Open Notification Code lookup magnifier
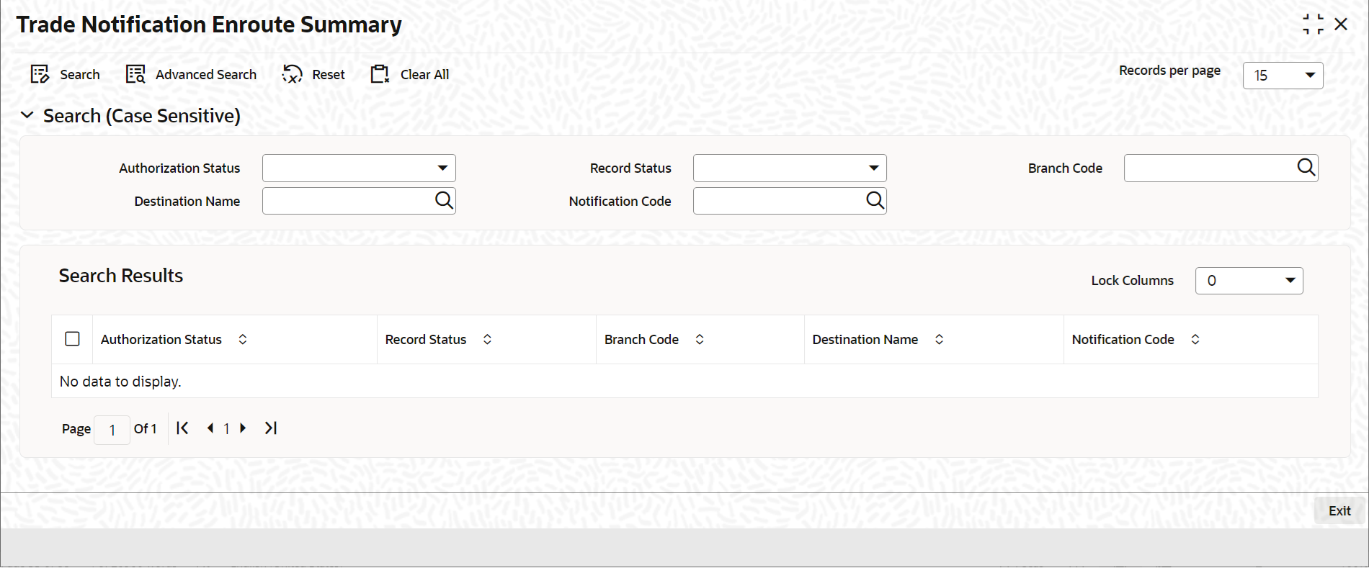This screenshot has width=1369, height=568. [875, 201]
